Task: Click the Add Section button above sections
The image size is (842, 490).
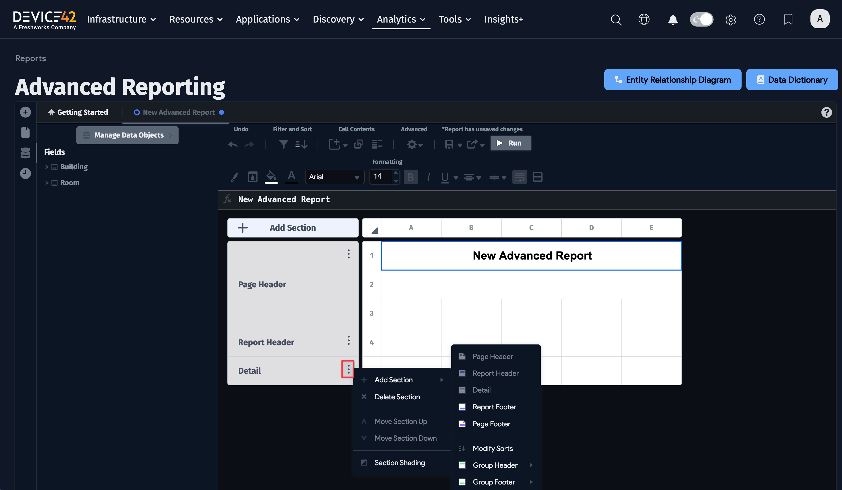Action: click(293, 228)
